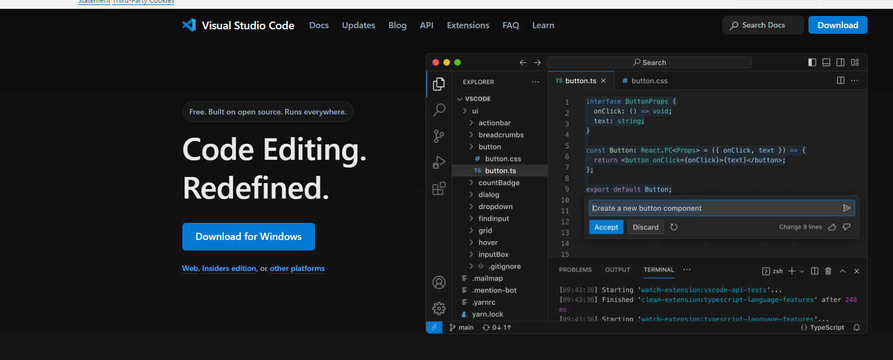Select button.ts in explorer tree
Viewport: 893px width, 360px height.
[500, 171]
